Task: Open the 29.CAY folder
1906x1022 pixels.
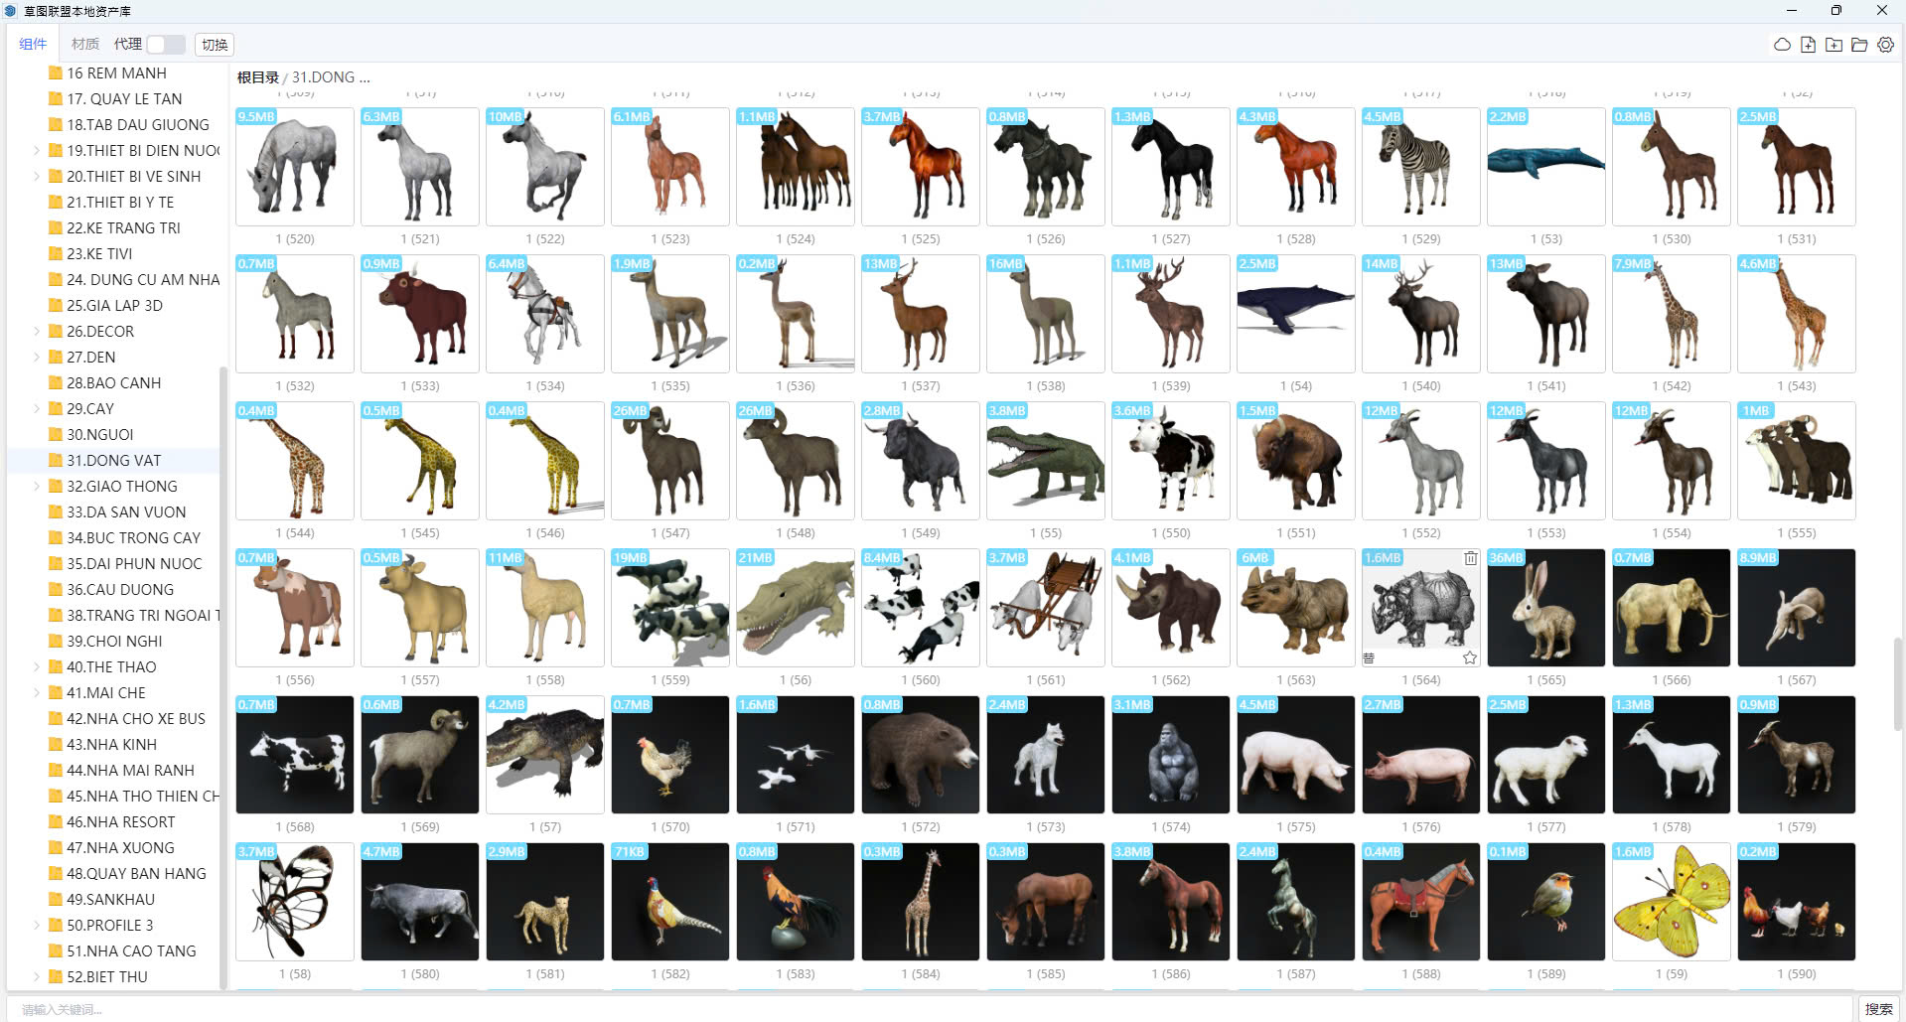Action: (90, 409)
